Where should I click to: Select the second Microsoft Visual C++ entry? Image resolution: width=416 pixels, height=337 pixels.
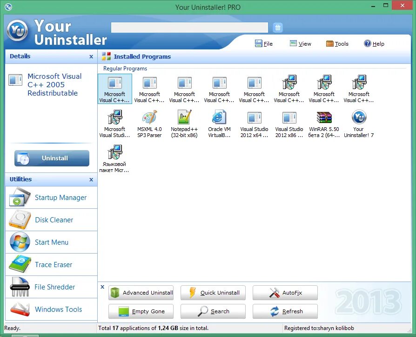pyautogui.click(x=149, y=89)
